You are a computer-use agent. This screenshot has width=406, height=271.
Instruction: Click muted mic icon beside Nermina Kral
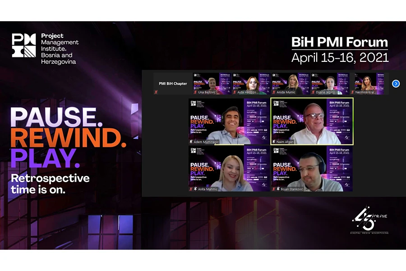coord(352,92)
